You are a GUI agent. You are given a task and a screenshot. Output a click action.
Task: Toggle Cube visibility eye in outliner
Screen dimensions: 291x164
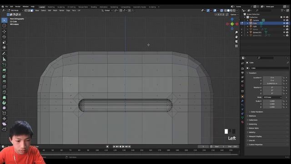coord(284,23)
